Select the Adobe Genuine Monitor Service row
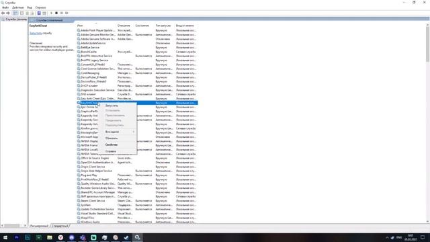 pos(137,34)
